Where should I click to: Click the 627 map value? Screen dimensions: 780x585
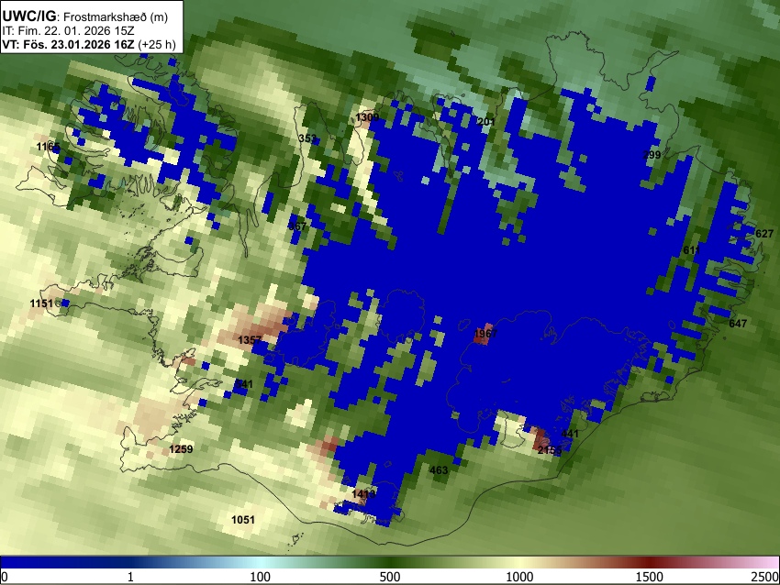[x=764, y=234]
